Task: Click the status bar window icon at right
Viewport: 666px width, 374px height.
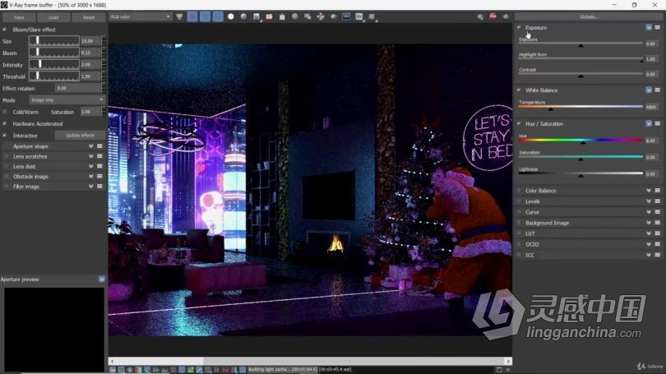Action: [x=499, y=370]
